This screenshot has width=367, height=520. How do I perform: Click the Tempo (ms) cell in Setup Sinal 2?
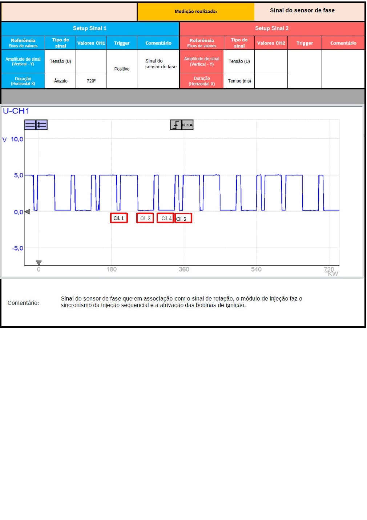[x=239, y=81]
